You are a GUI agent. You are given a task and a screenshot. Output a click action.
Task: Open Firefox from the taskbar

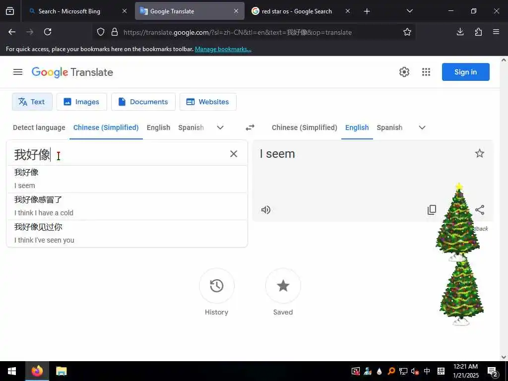[x=37, y=371]
